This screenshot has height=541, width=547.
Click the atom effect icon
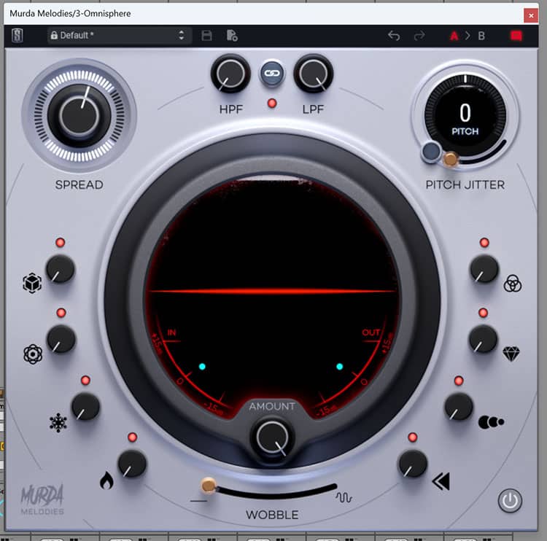point(33,354)
